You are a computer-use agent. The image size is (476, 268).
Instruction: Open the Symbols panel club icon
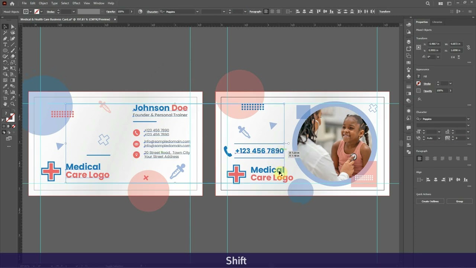pos(409,76)
